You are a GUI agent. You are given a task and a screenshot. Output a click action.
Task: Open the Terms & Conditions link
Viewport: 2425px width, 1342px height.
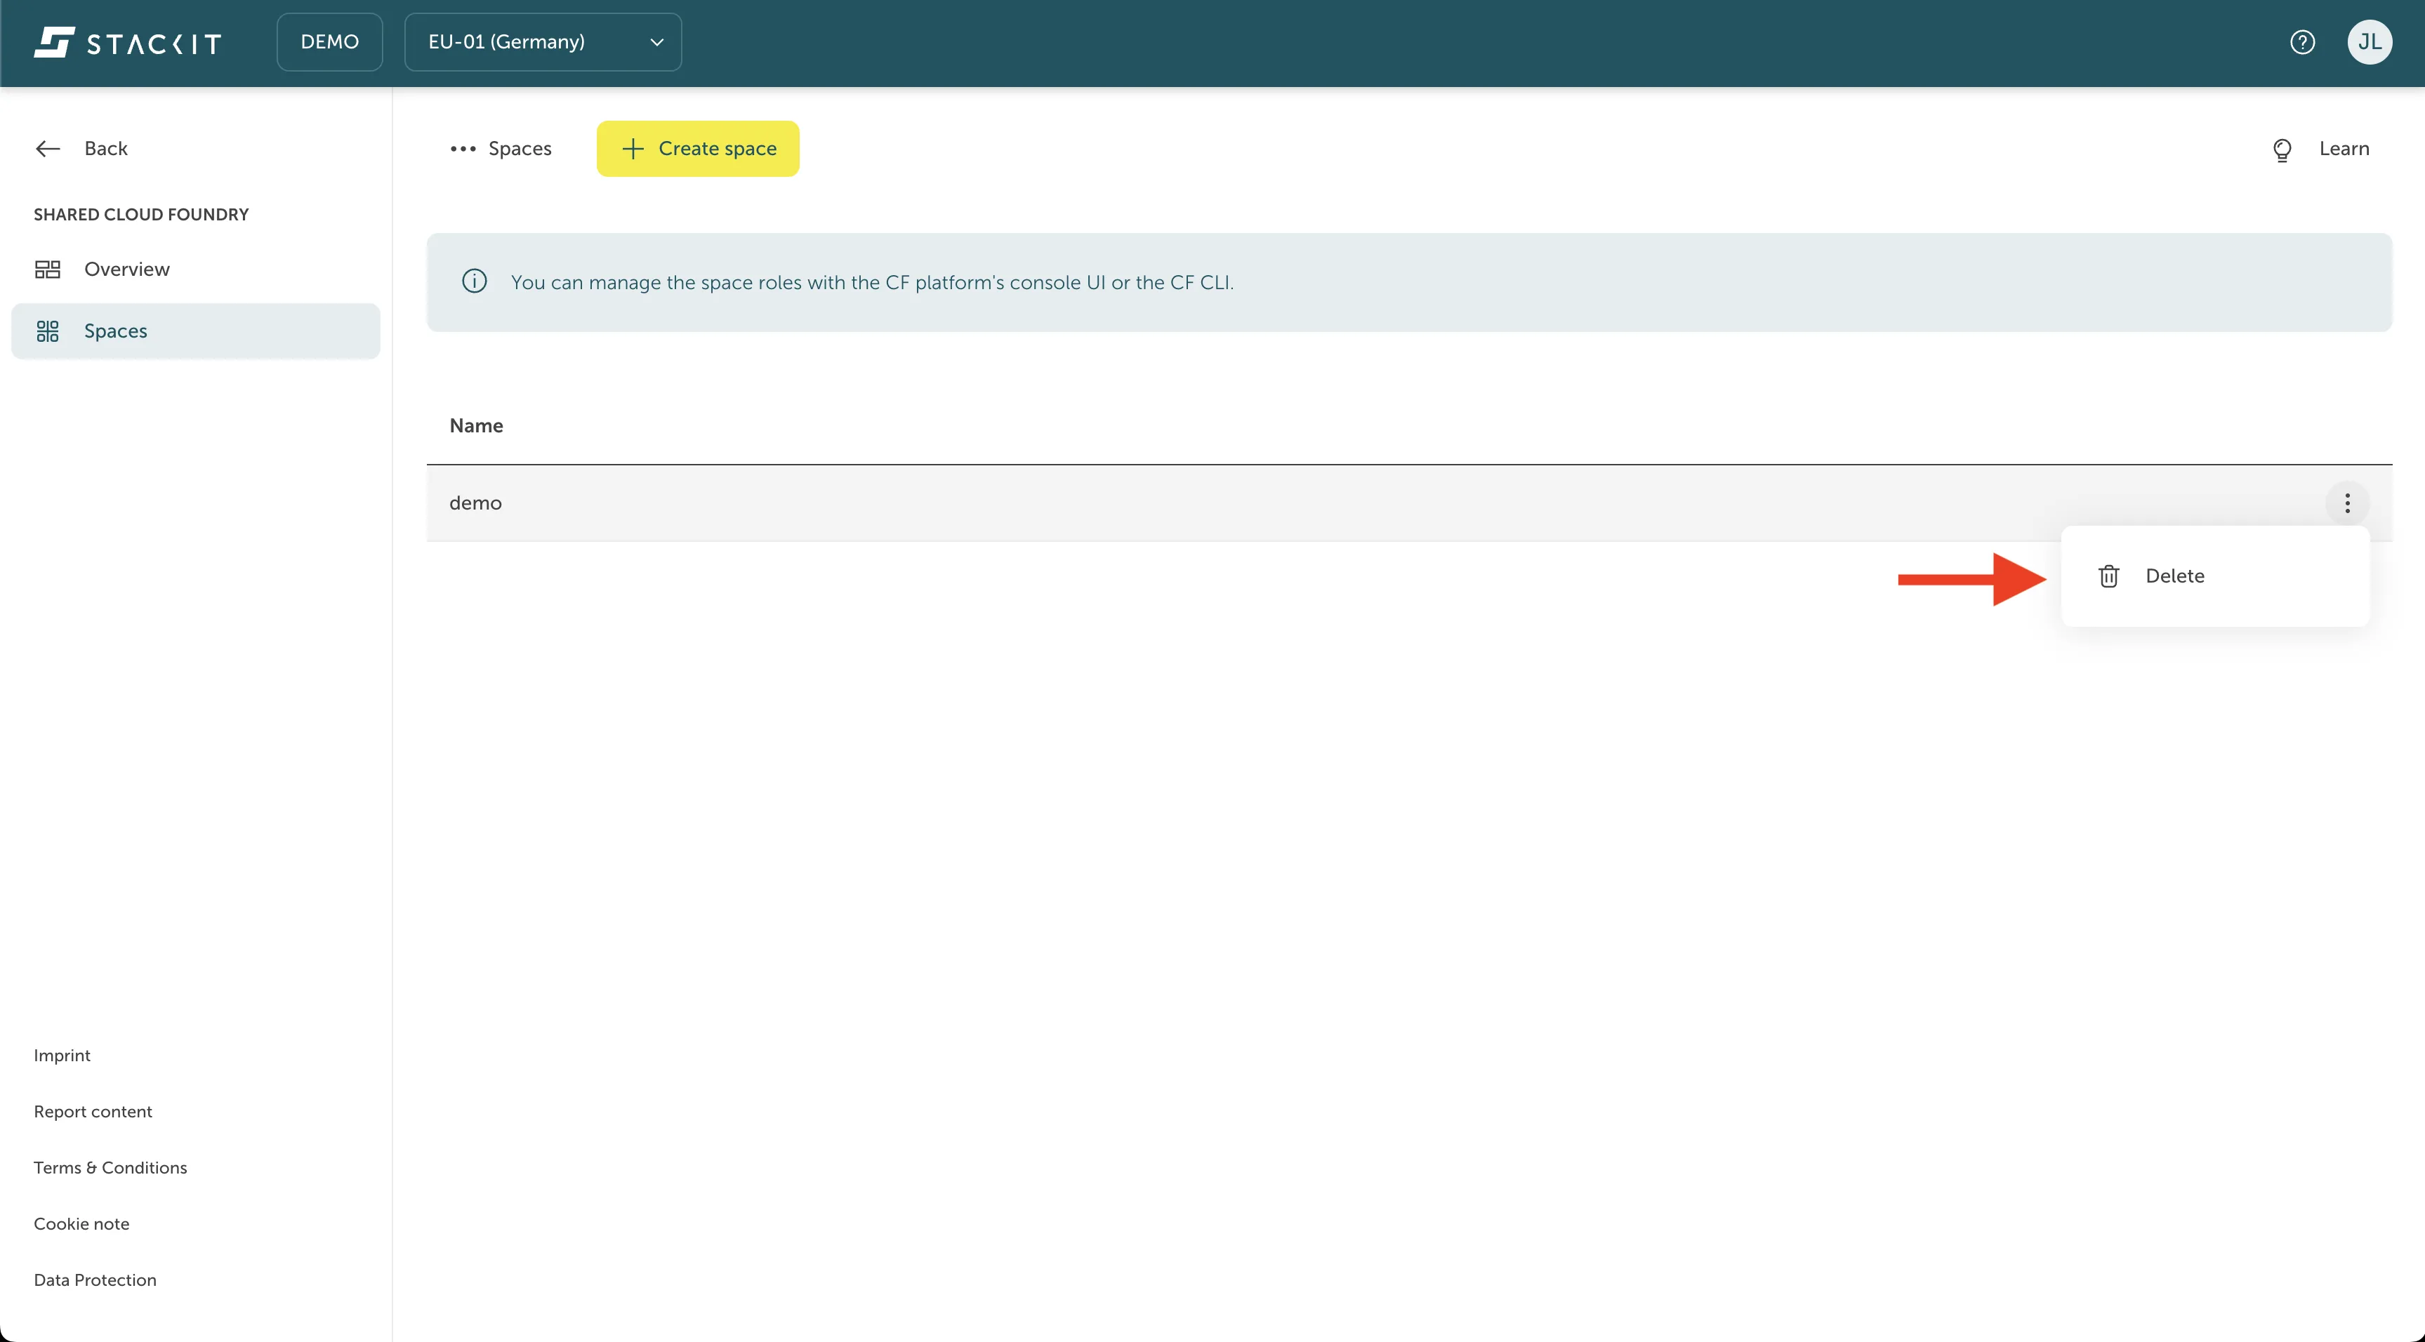(x=110, y=1167)
